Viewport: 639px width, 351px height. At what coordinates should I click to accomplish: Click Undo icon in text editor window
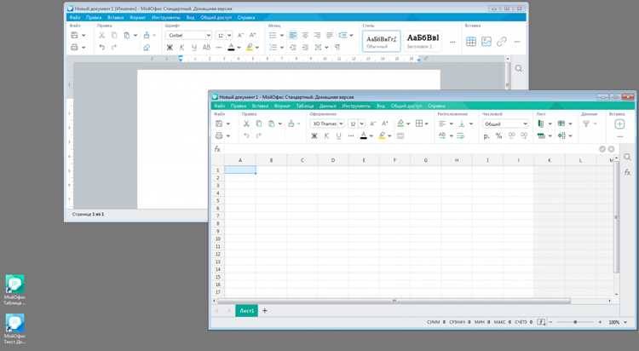click(x=102, y=48)
